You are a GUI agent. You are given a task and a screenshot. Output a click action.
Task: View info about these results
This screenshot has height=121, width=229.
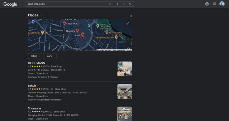click(131, 16)
